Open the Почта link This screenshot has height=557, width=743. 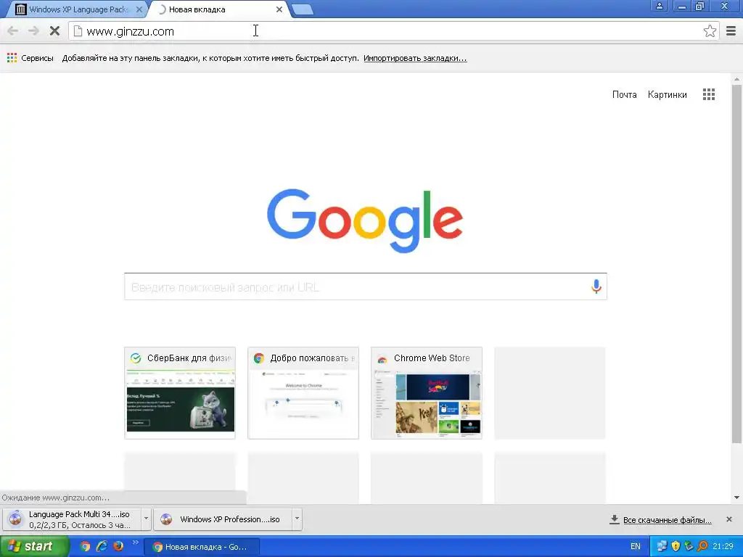click(624, 95)
